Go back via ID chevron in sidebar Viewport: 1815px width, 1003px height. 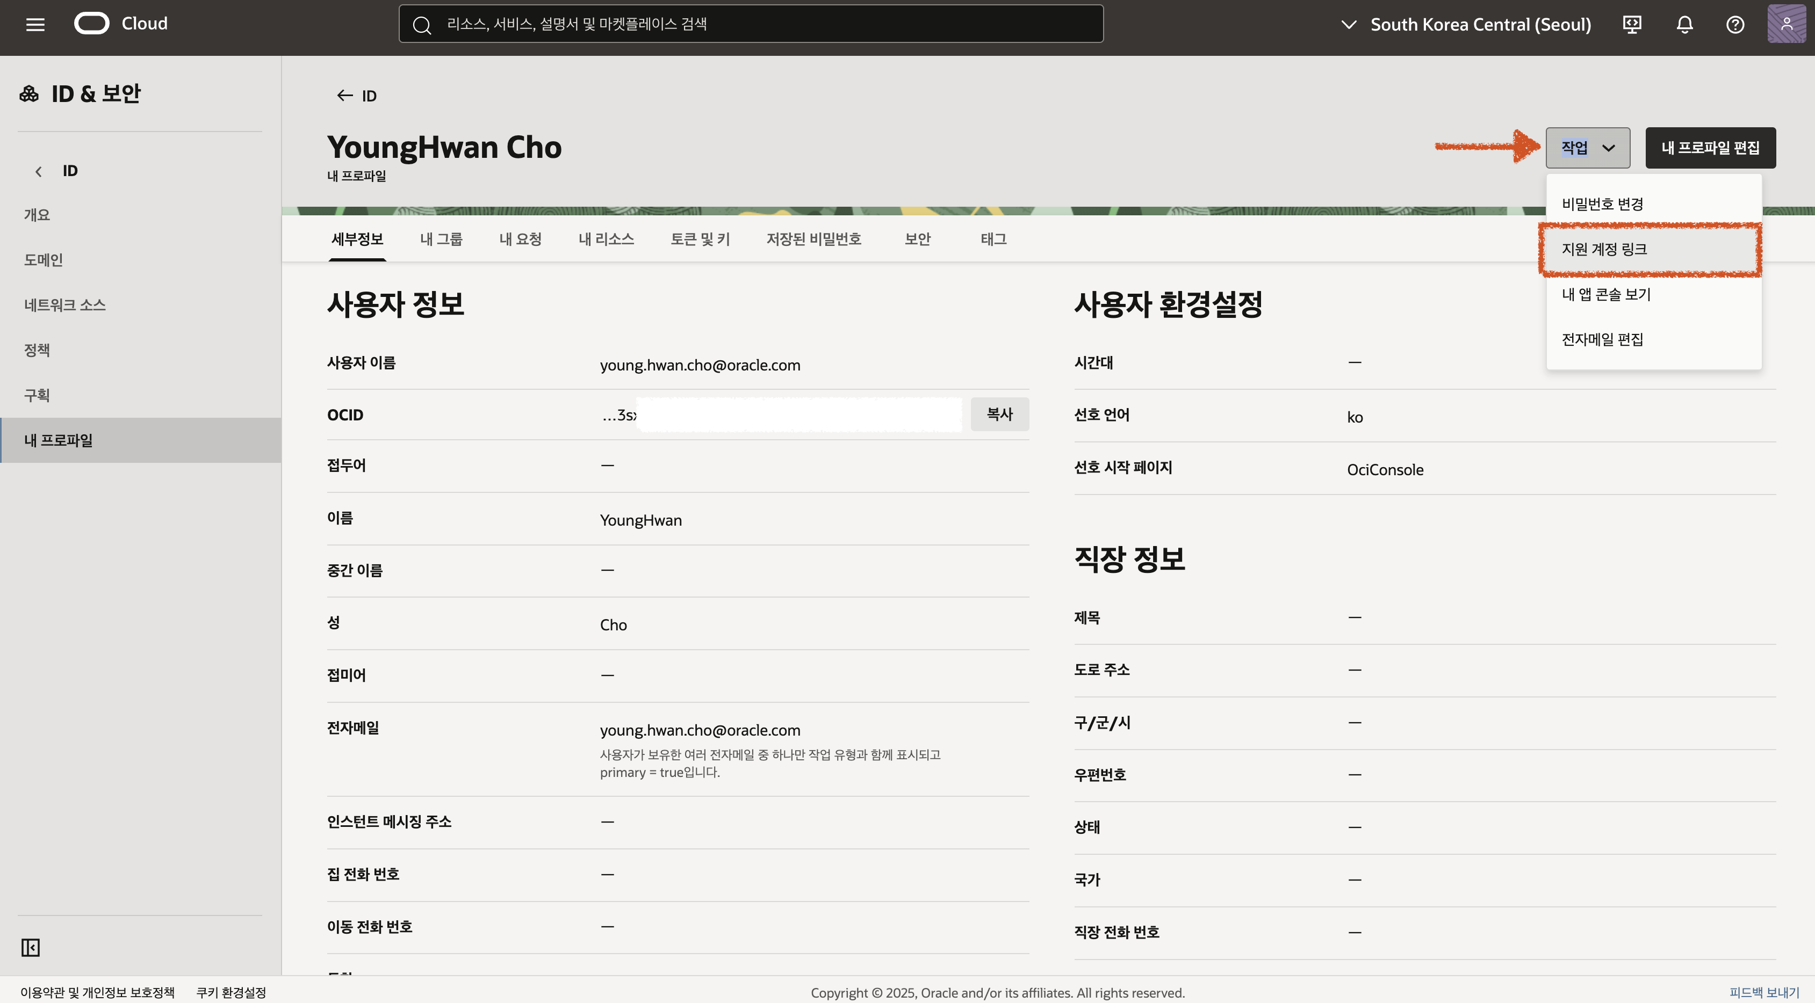tap(39, 171)
